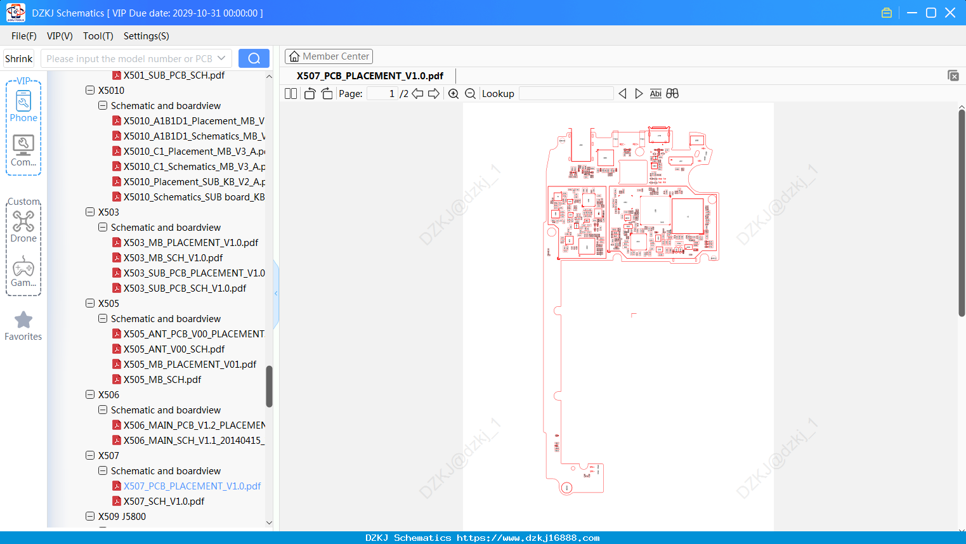
Task: Collapse the X5010 tree node
Action: [x=90, y=90]
